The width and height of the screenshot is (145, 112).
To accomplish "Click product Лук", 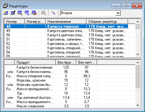I will (19, 93).
